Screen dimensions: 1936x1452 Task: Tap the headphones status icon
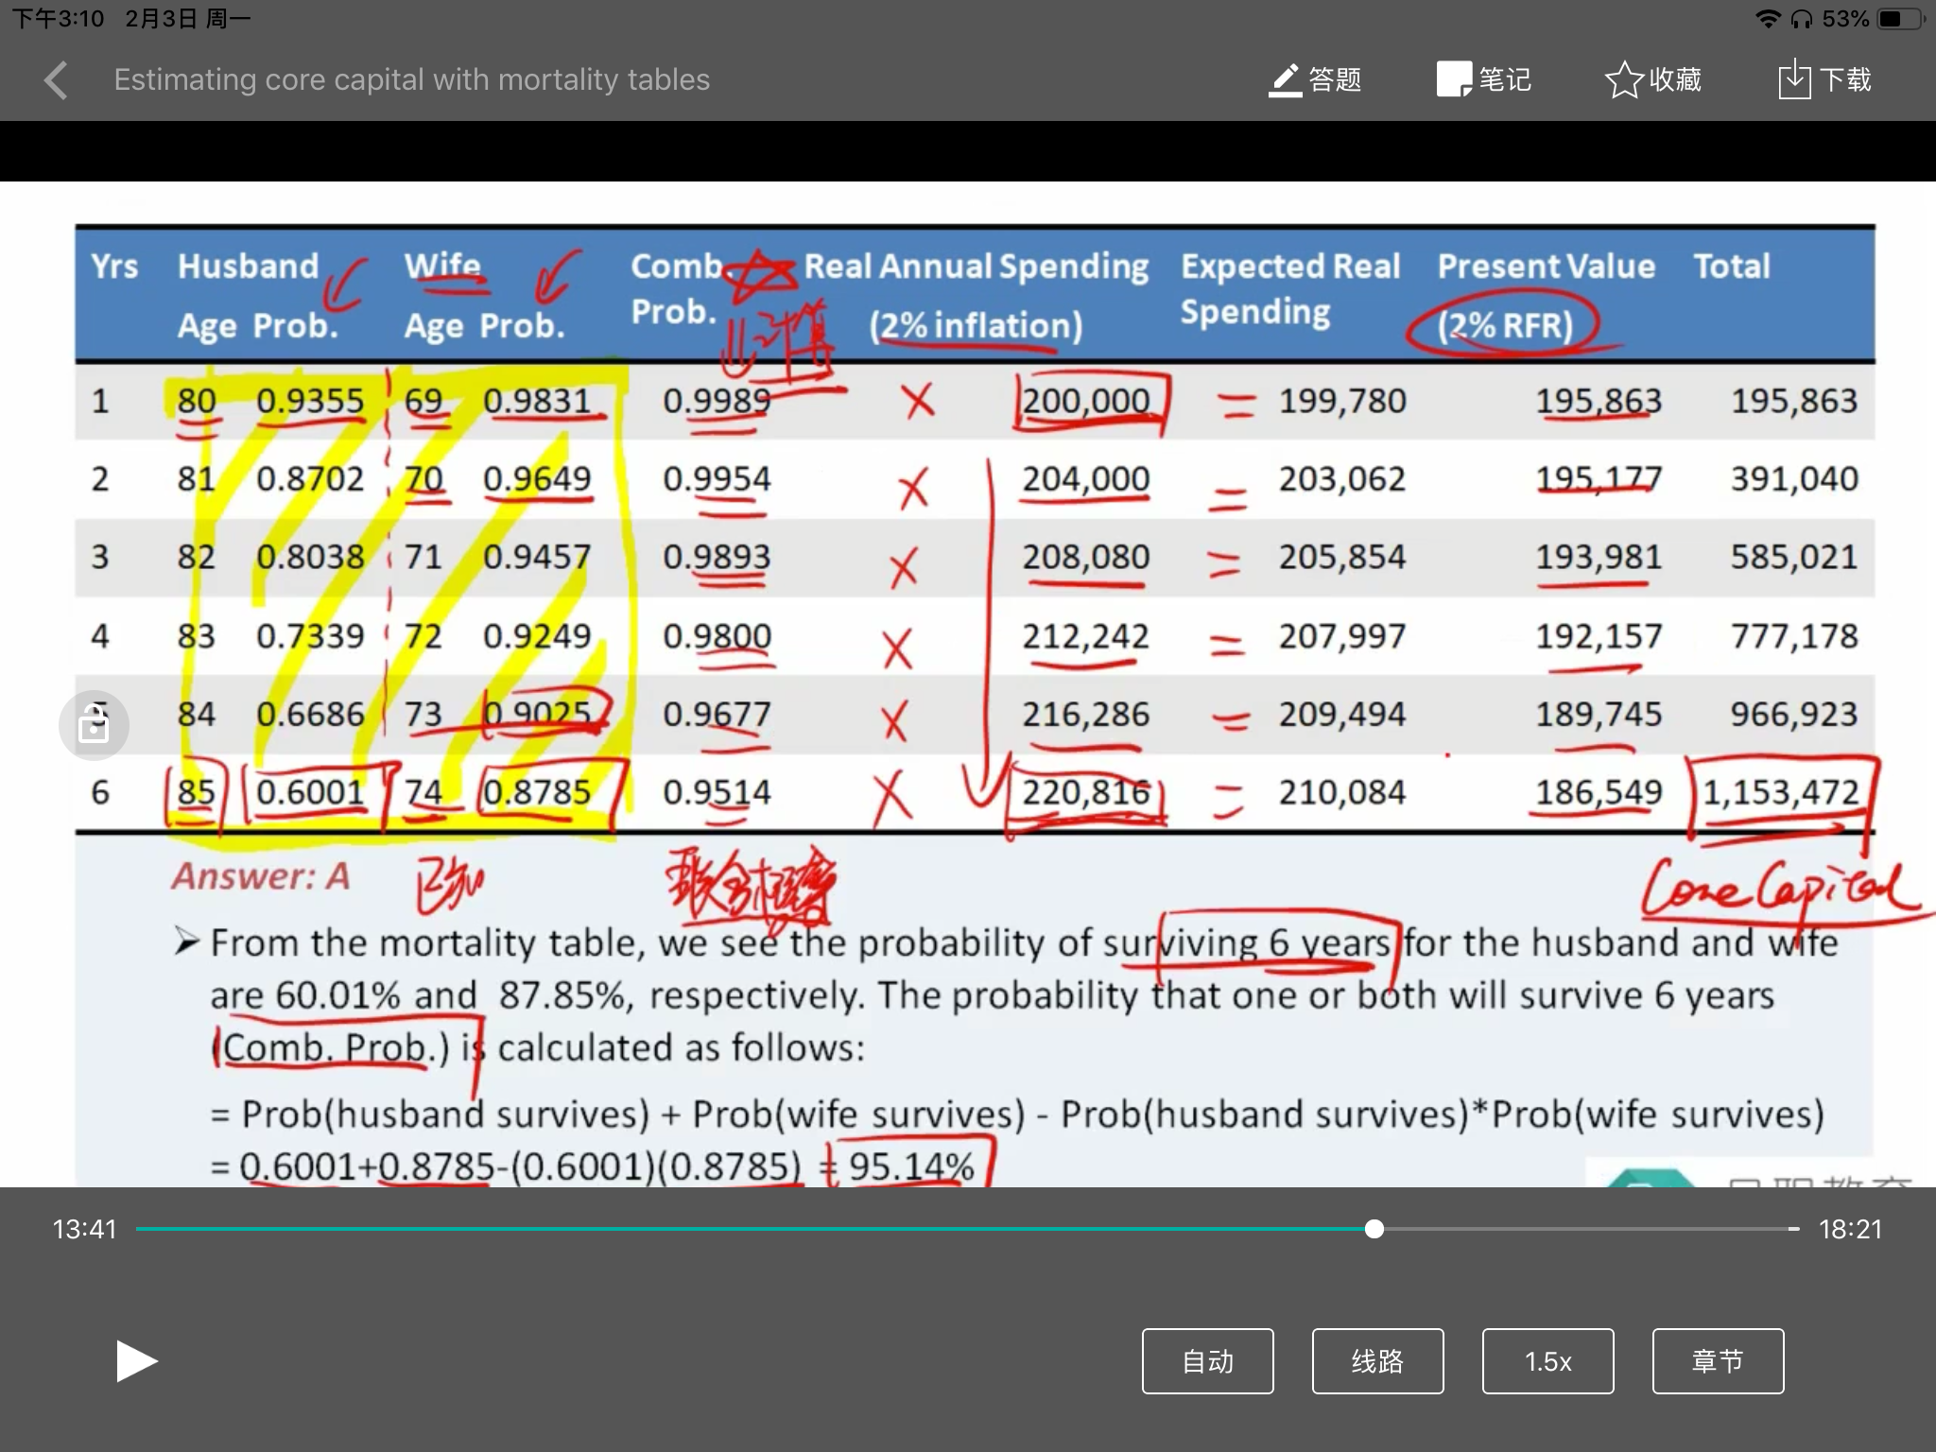pyautogui.click(x=1802, y=19)
